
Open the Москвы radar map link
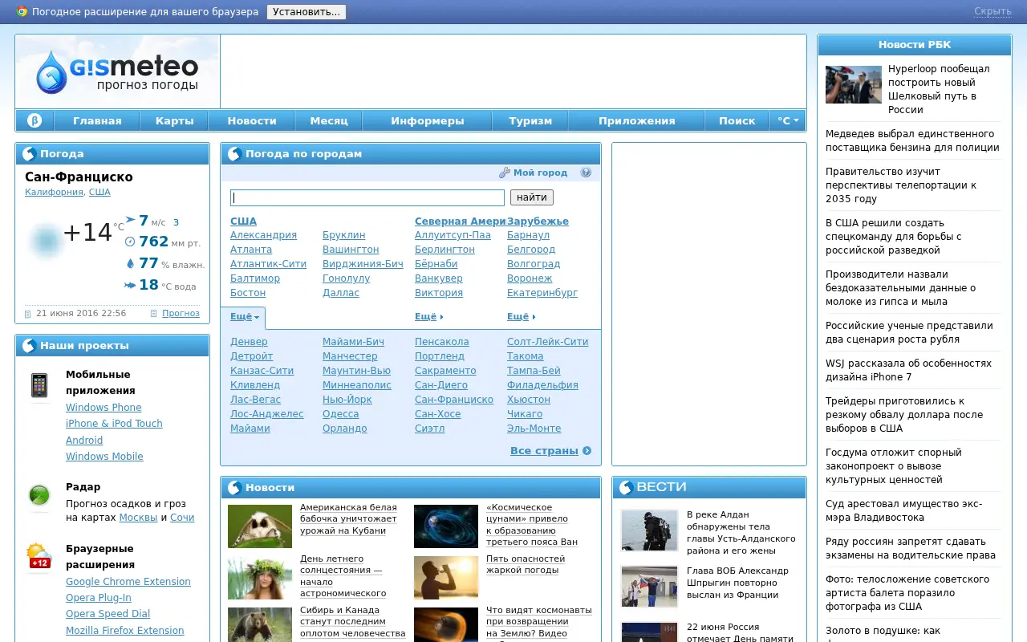[x=138, y=518]
